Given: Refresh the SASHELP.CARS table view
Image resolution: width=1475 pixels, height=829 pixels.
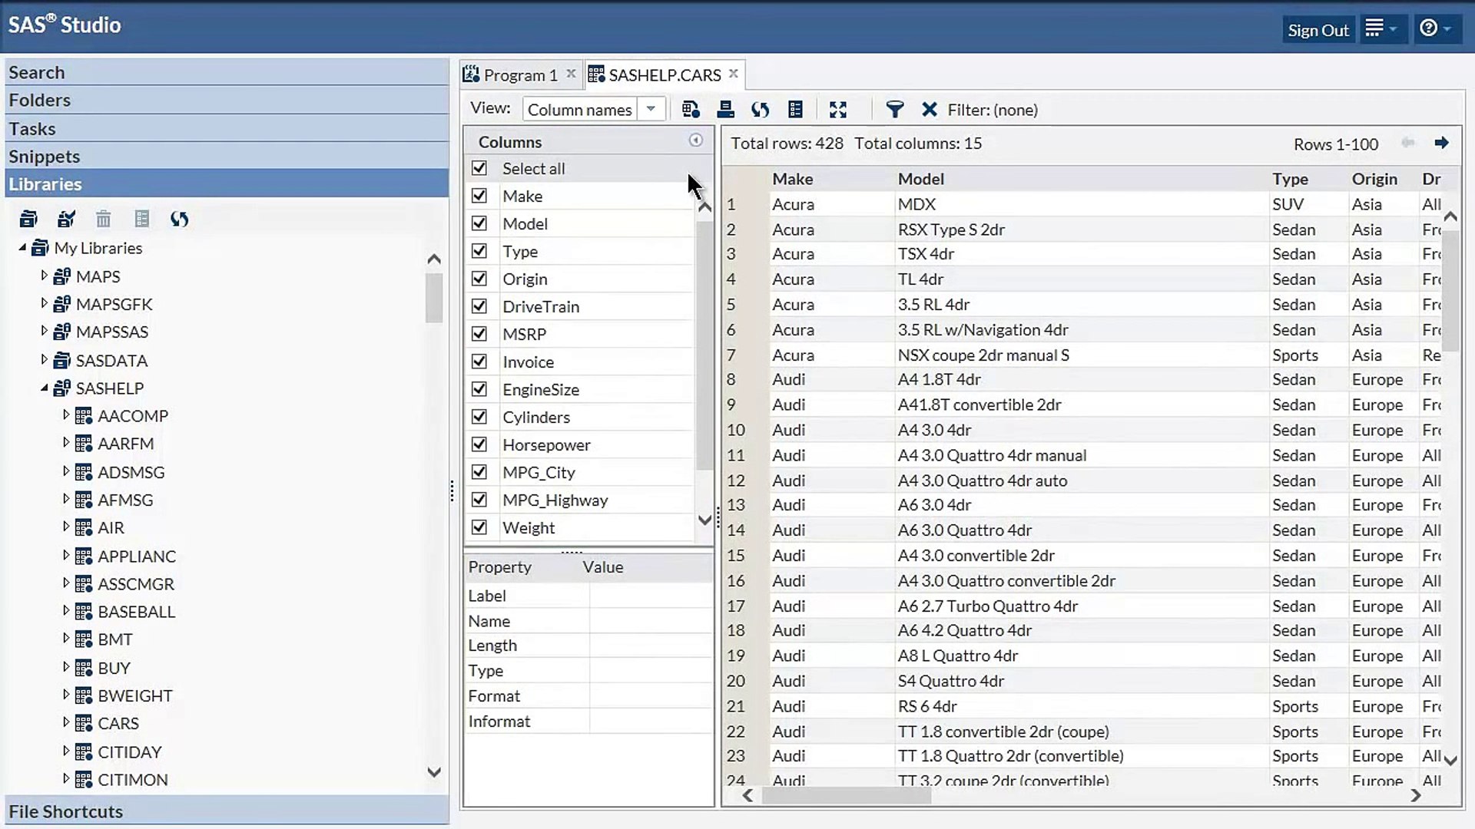Looking at the screenshot, I should [x=761, y=110].
